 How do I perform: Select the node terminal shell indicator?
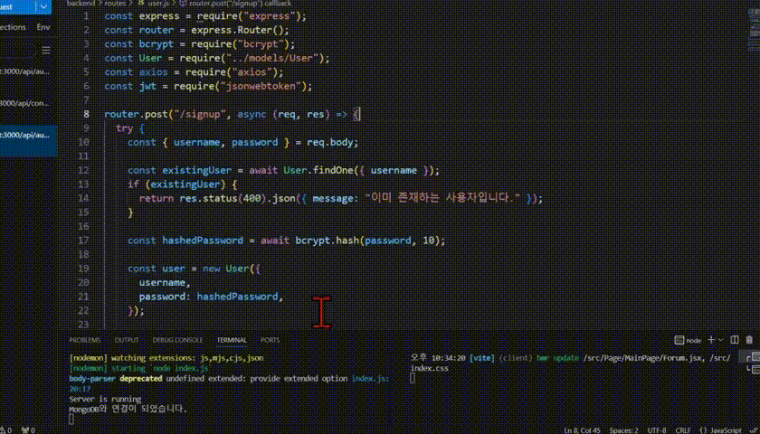click(689, 340)
